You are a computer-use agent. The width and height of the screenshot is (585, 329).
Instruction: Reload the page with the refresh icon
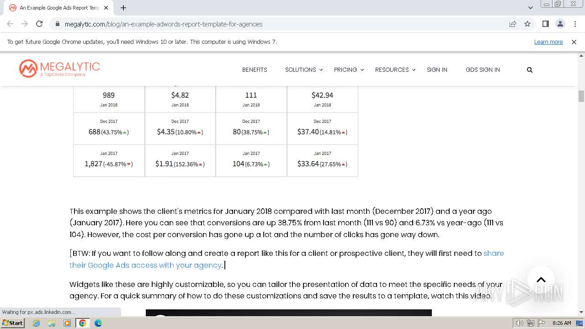coord(39,24)
